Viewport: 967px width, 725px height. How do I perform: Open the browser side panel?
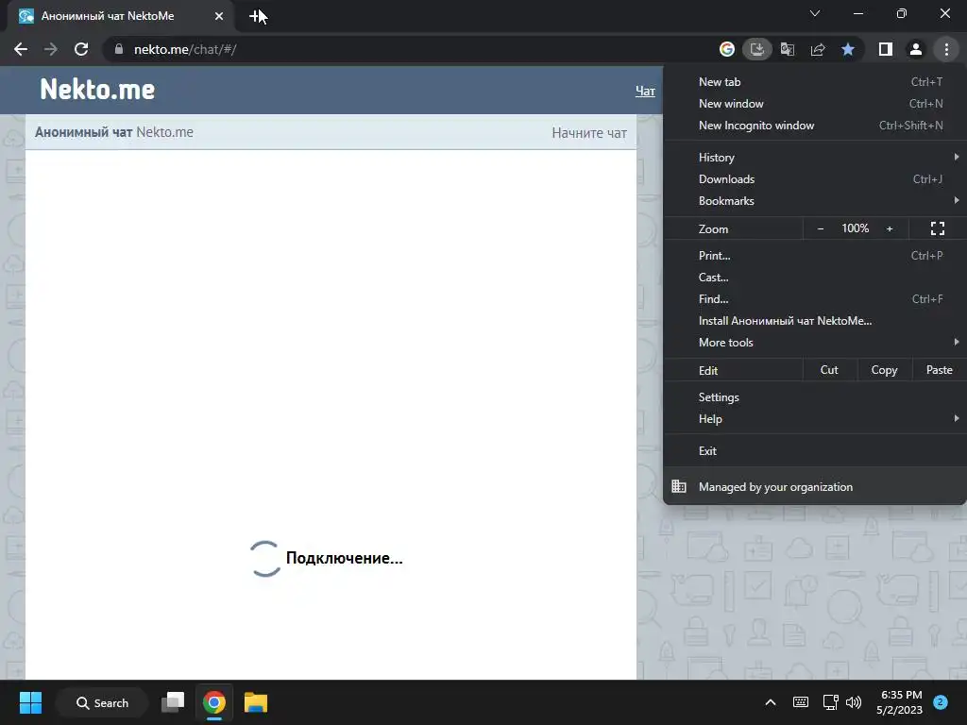click(x=886, y=49)
